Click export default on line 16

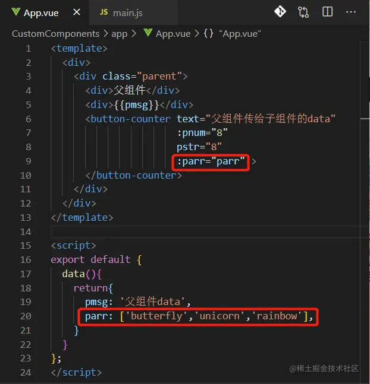click(x=90, y=259)
